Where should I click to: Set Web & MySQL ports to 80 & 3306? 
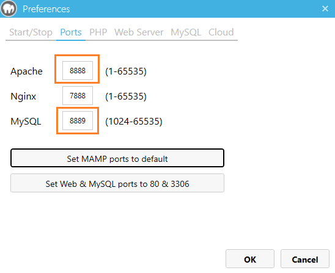(117, 183)
